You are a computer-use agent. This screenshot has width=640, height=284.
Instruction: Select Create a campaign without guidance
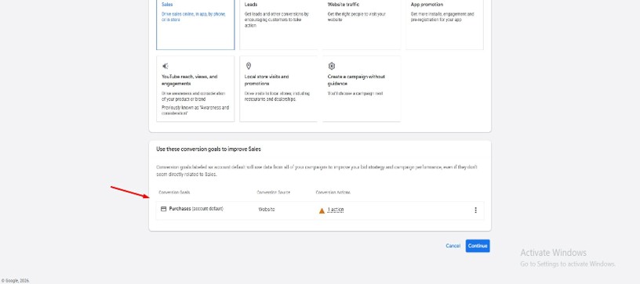click(x=362, y=88)
